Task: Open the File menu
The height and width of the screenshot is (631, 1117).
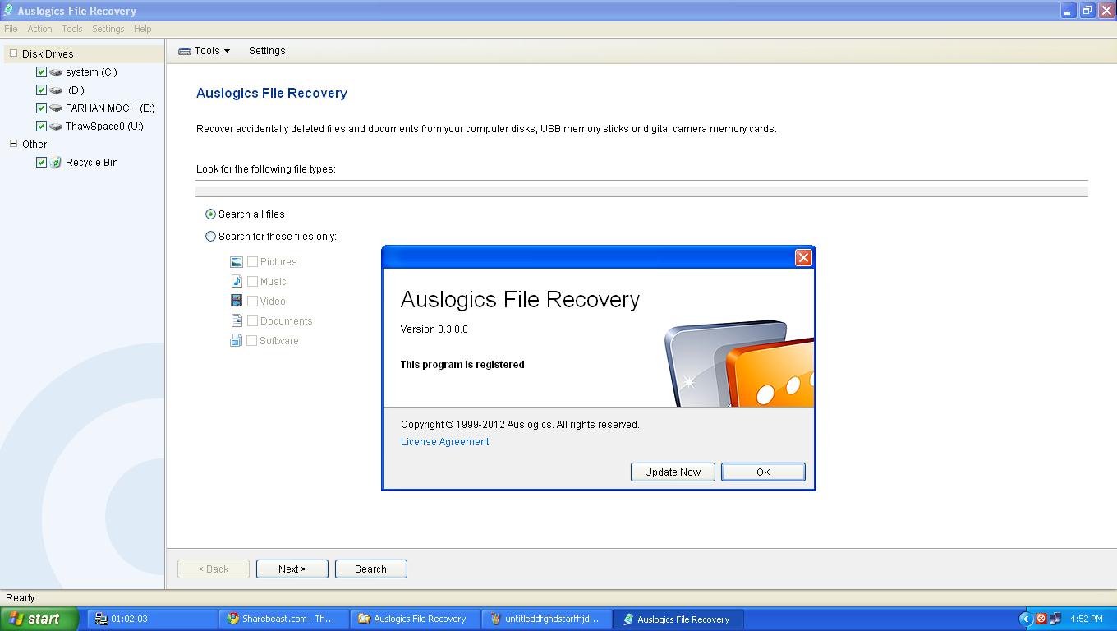Action: 11,29
